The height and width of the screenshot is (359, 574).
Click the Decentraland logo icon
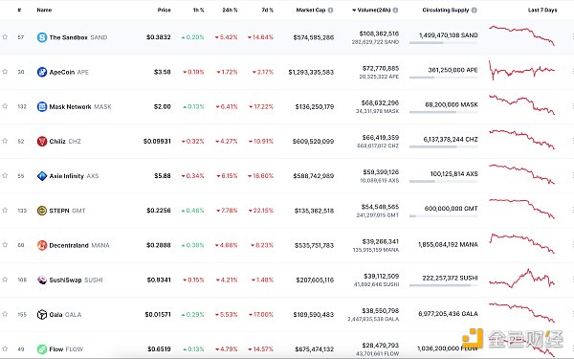pos(42,245)
